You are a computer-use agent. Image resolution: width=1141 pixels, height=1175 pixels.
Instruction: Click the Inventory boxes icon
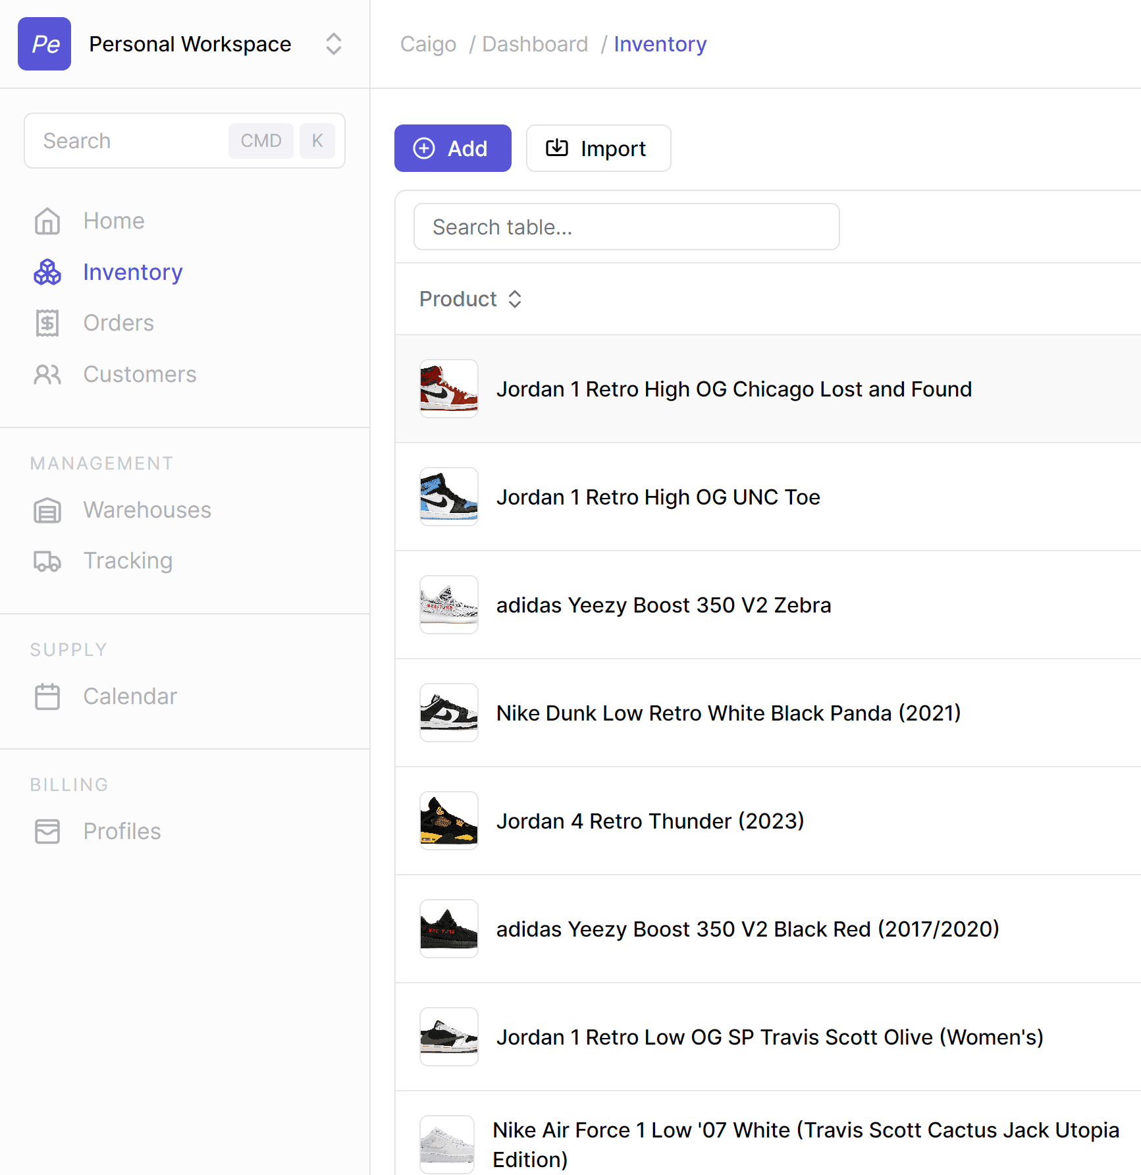point(47,272)
